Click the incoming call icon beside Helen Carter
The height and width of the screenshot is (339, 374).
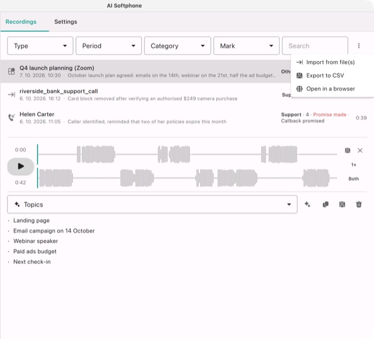12,117
